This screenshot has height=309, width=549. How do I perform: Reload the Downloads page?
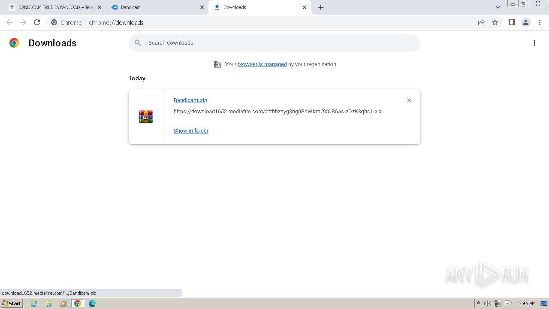tap(37, 22)
